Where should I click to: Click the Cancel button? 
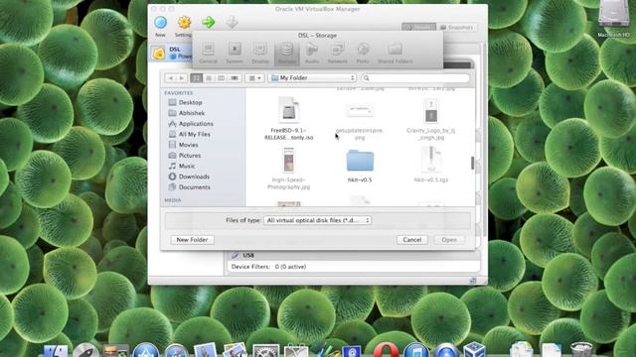tap(412, 240)
